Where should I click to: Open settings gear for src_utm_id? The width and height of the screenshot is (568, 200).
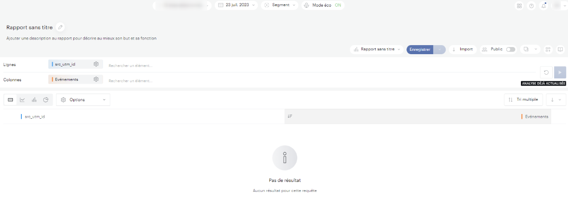96,64
